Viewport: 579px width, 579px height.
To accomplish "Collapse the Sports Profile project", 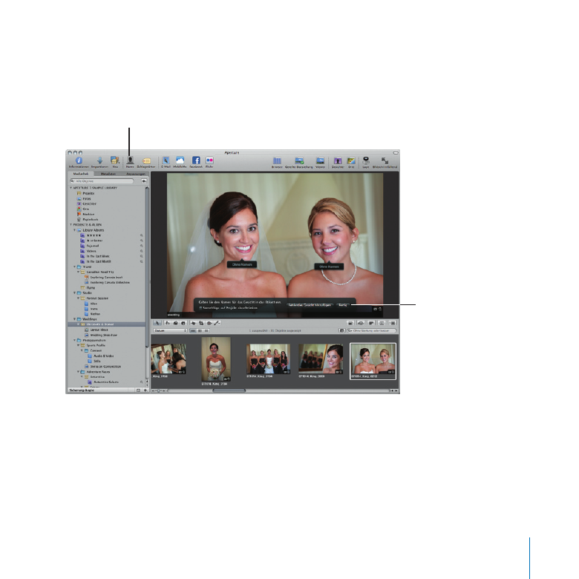I will 78,345.
